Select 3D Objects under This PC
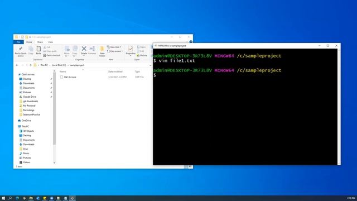The image size is (357, 201). [x=28, y=131]
